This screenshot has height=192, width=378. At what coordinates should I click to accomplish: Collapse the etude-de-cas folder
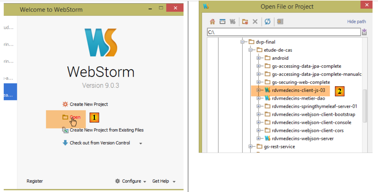tap(250, 50)
